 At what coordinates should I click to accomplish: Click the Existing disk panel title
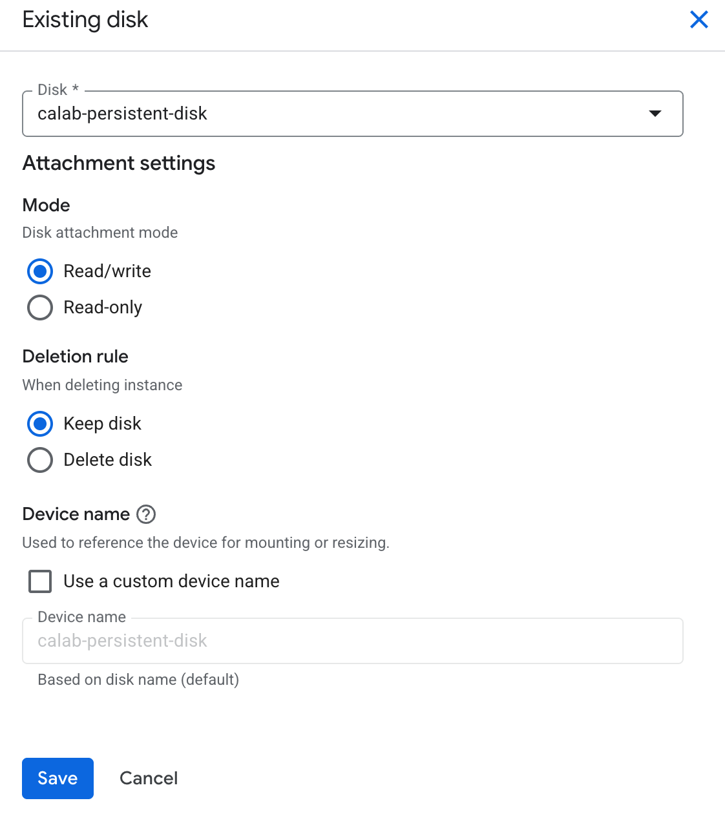click(x=85, y=20)
